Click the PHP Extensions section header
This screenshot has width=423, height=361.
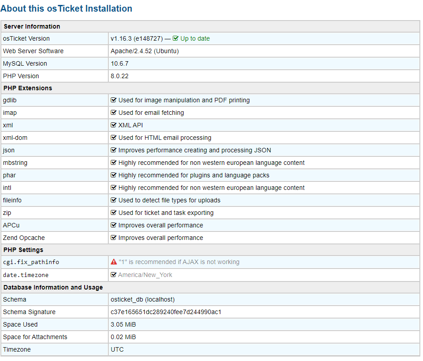pos(28,88)
